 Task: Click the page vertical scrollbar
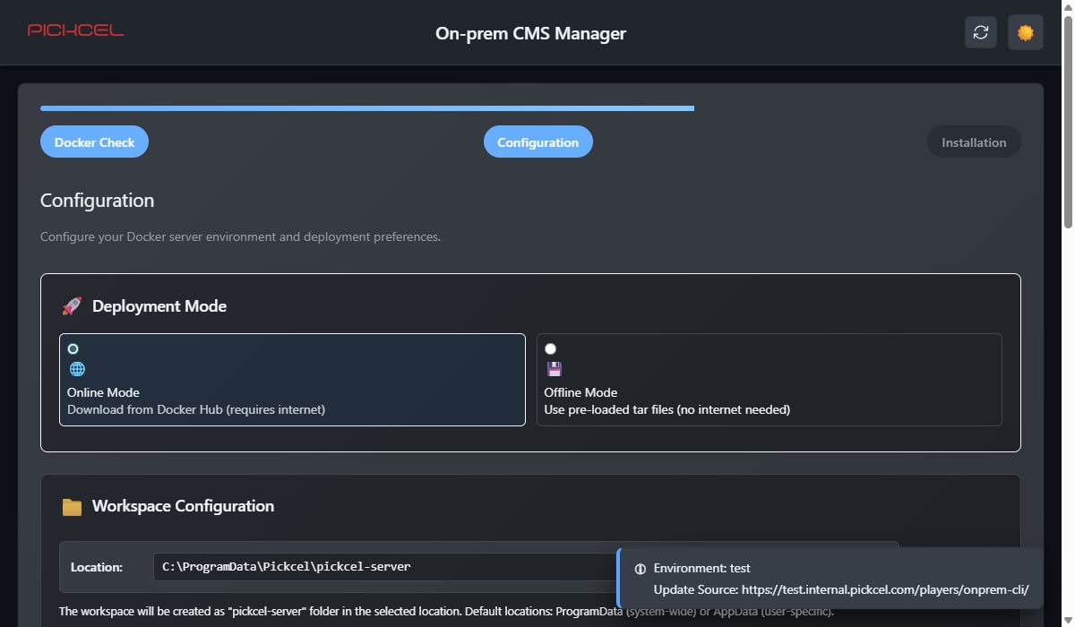pyautogui.click(x=1067, y=123)
